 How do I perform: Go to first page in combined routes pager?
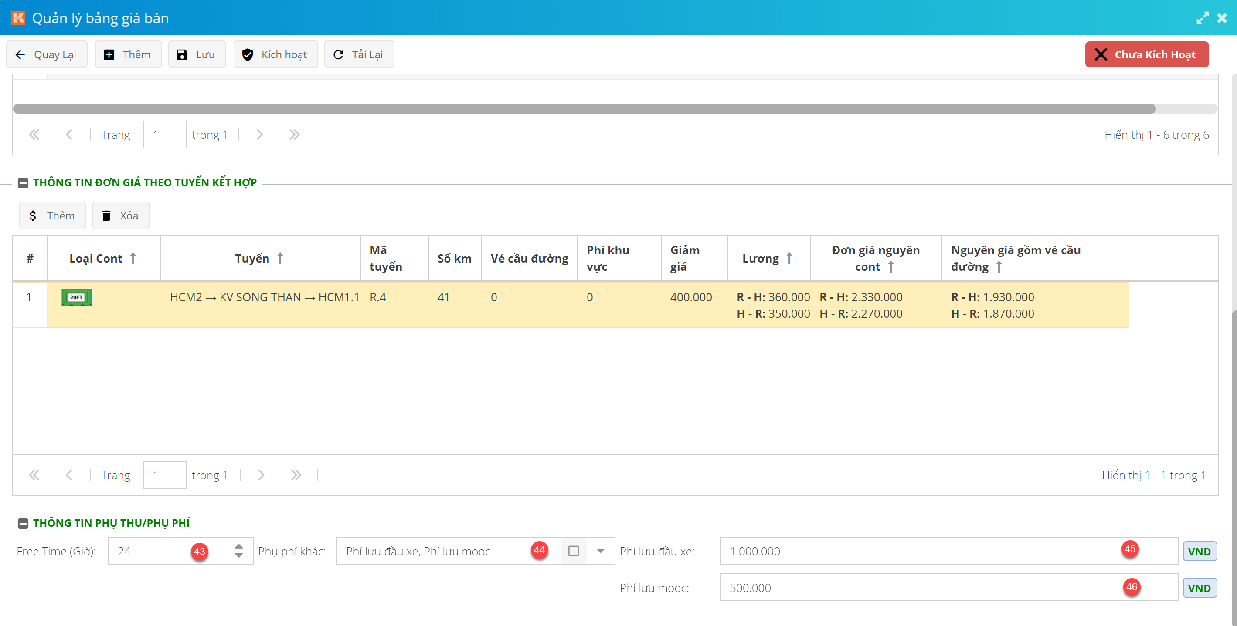(x=34, y=475)
